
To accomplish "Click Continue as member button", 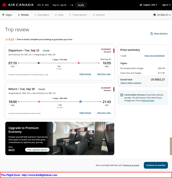I will click(x=156, y=165).
